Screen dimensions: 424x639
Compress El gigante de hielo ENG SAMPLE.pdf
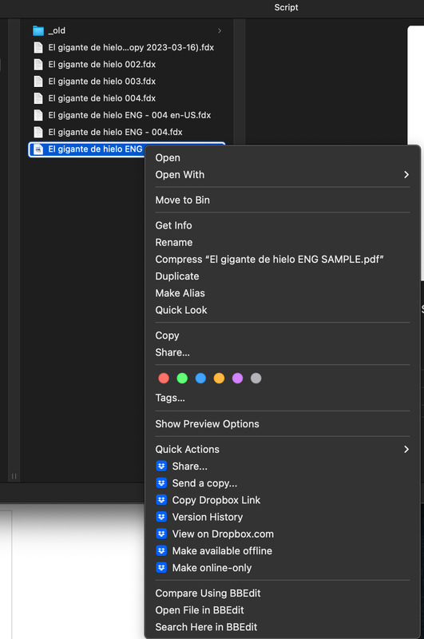[x=269, y=259]
